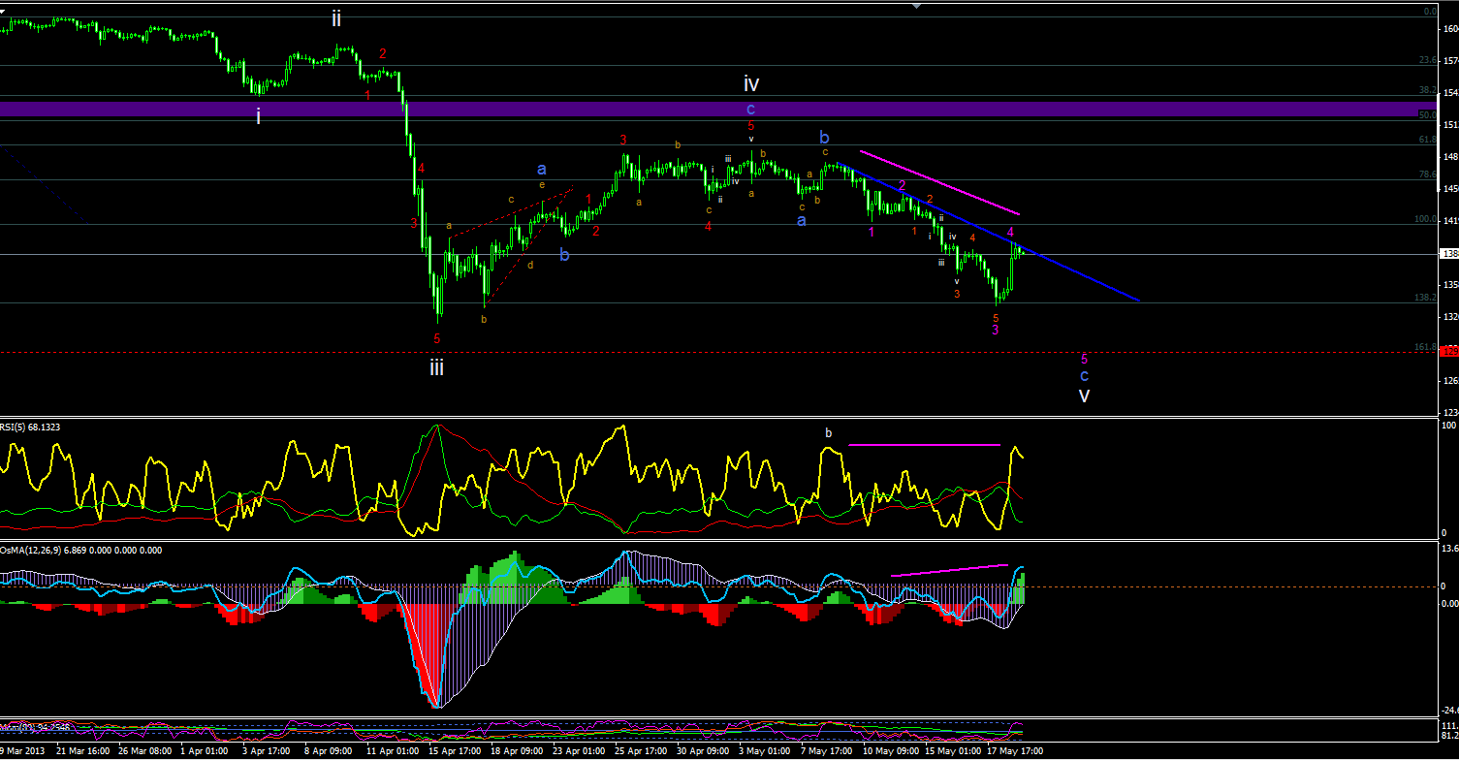
Task: Click the blue 'c' label beneath wave iv
Action: click(x=750, y=109)
